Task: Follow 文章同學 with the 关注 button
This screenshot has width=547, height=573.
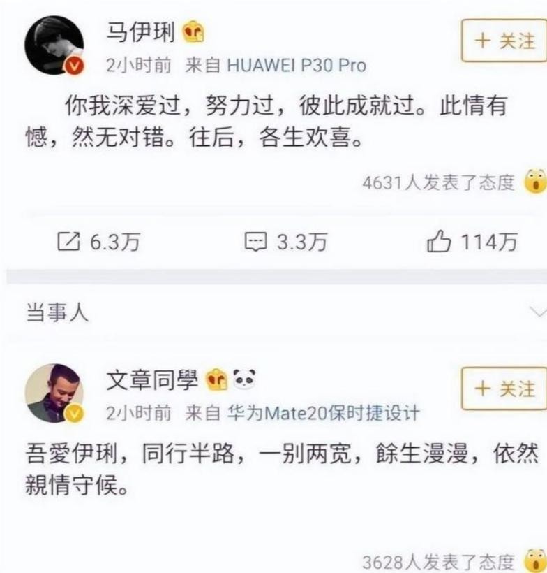Action: 504,389
